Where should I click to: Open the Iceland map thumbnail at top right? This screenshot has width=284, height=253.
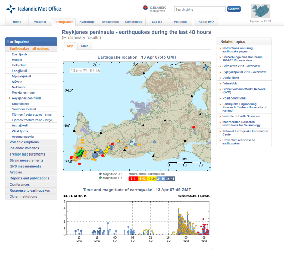click(x=261, y=11)
